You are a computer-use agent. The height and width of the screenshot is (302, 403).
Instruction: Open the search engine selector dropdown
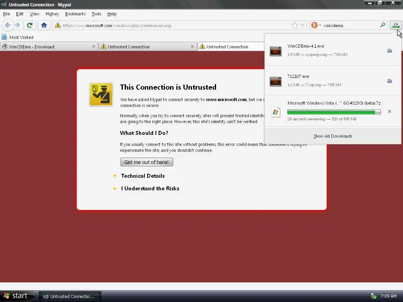316,25
